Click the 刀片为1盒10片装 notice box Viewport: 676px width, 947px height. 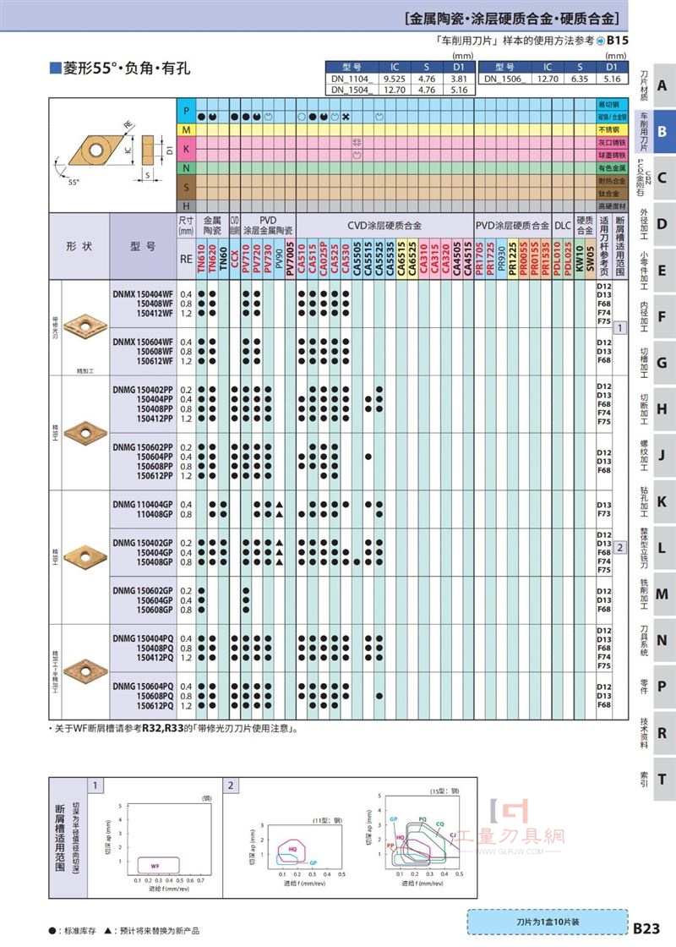[548, 922]
